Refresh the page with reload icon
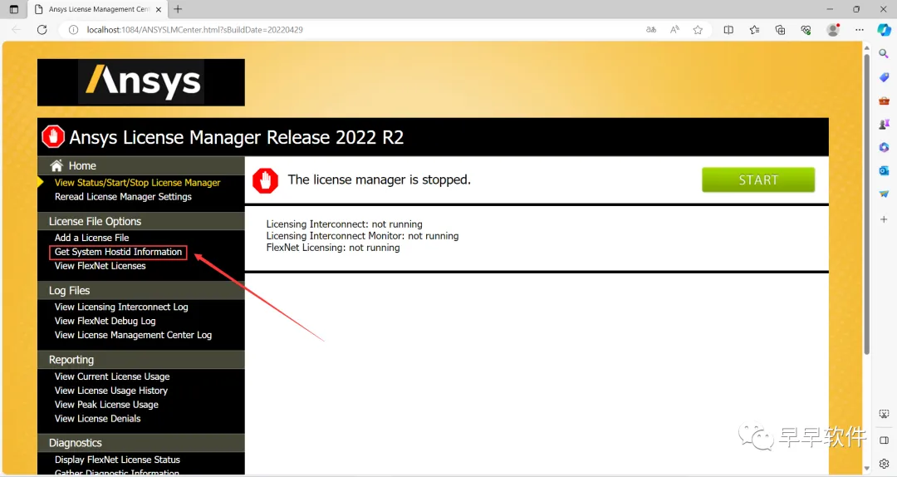This screenshot has width=897, height=477. pos(42,30)
